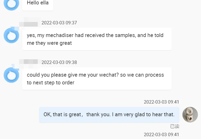Click the text "me they were great"

point(49,43)
